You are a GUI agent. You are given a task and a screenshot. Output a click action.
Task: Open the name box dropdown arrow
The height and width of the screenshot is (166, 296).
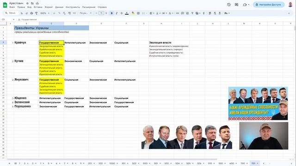(x=13, y=19)
